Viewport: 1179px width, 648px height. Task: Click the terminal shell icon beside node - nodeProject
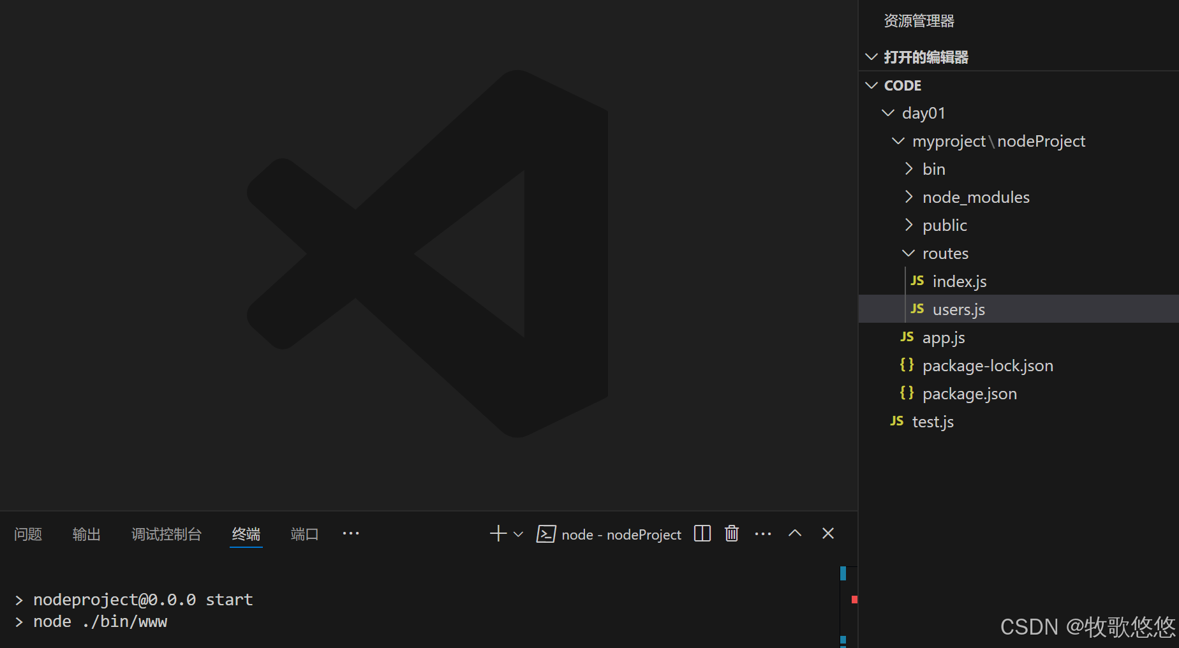(546, 534)
